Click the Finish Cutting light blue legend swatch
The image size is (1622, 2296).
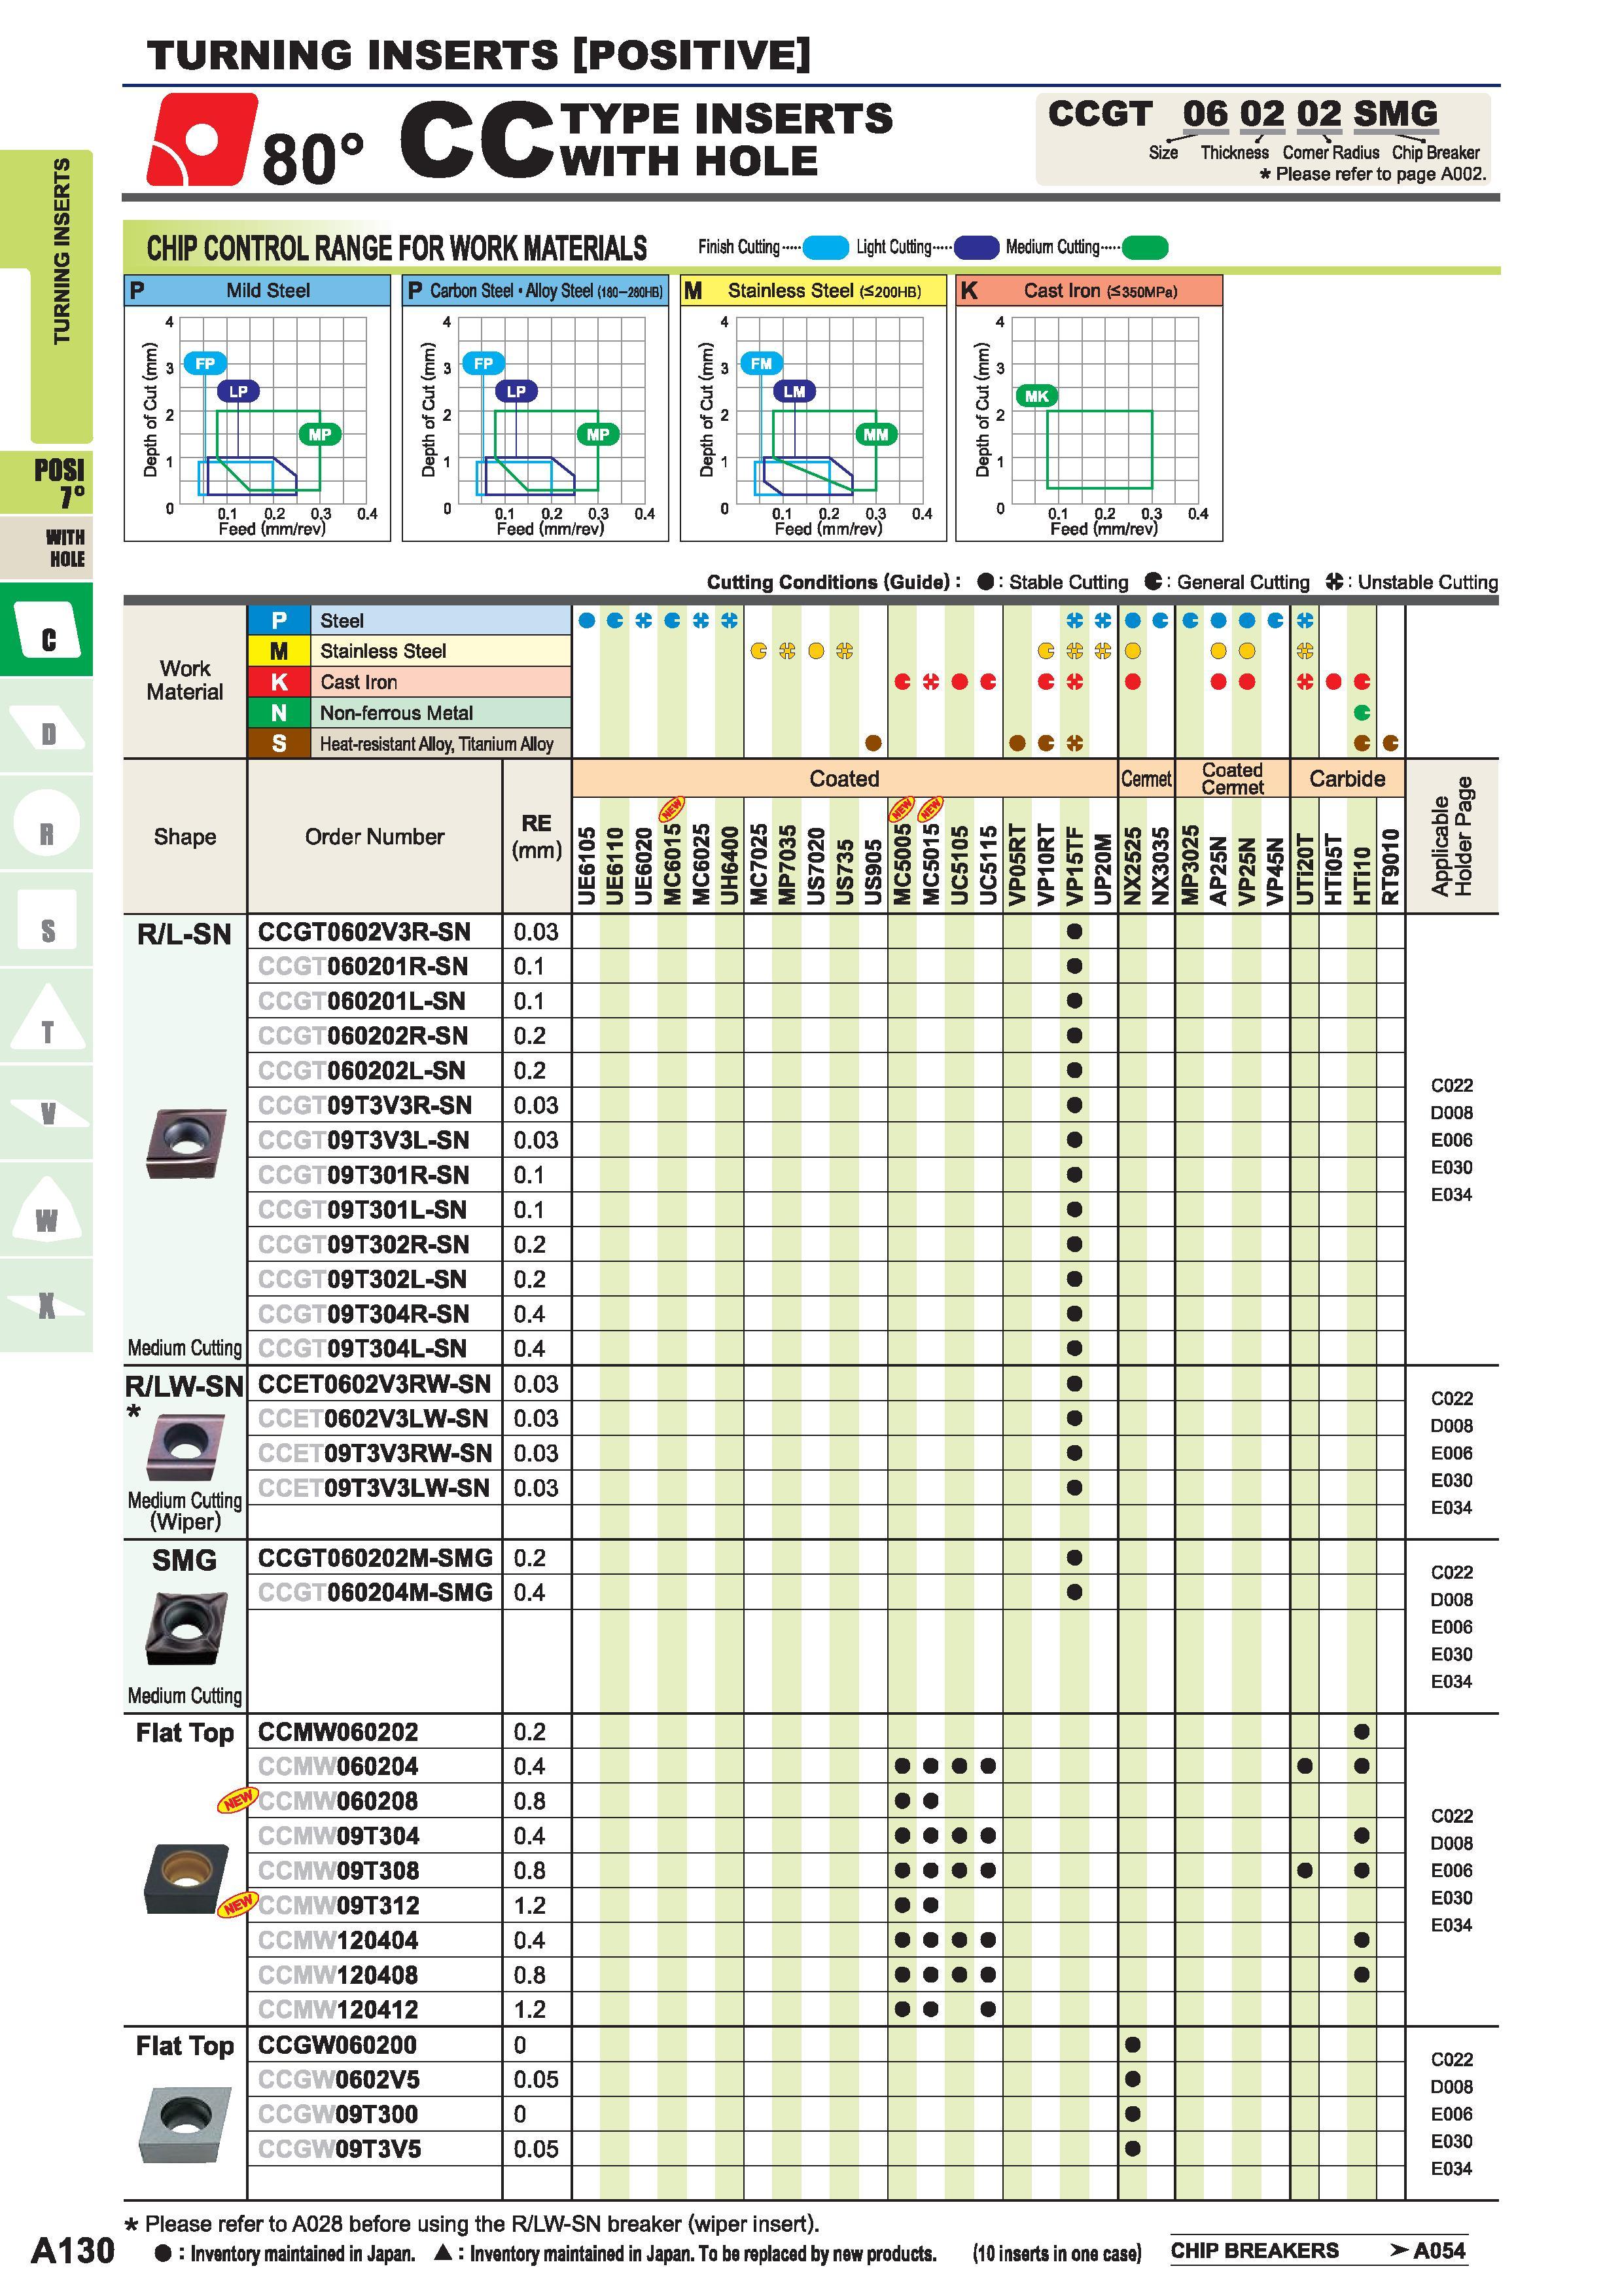pyautogui.click(x=826, y=247)
